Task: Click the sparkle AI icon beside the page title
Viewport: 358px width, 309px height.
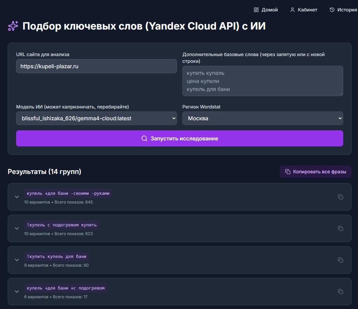Action: [13, 26]
